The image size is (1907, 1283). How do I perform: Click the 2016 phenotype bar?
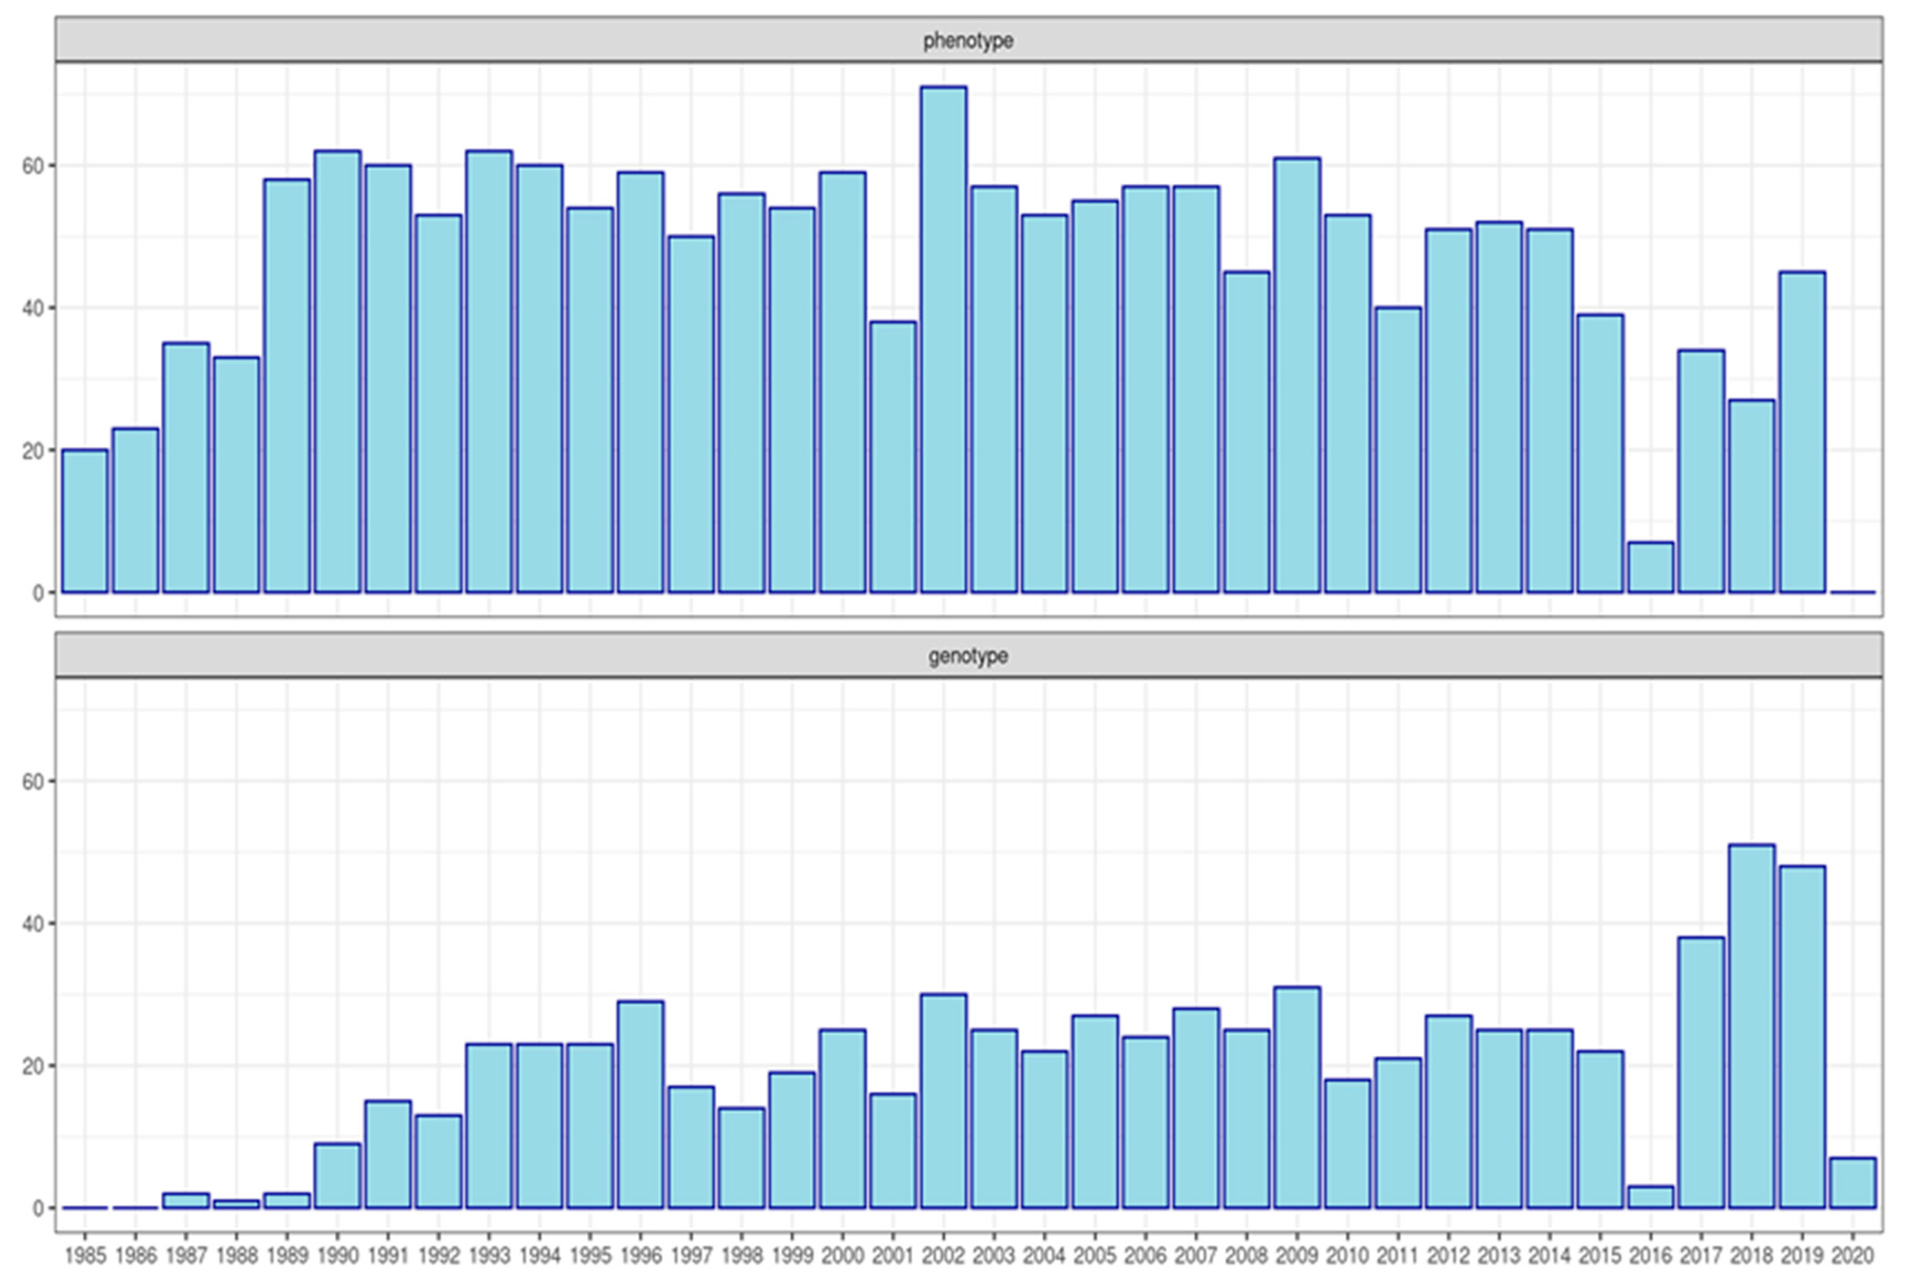pyautogui.click(x=1650, y=567)
